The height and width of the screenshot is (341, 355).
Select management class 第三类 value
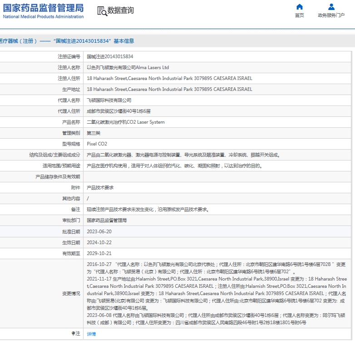pos(94,133)
